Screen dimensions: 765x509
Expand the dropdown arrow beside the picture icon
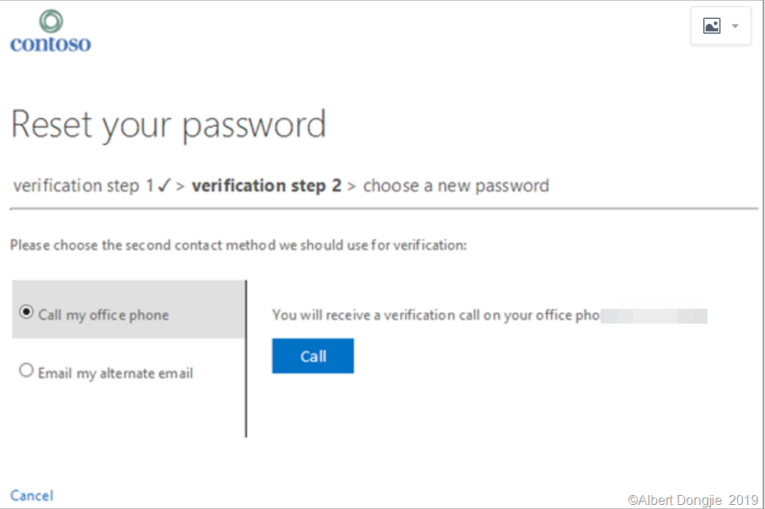click(735, 26)
